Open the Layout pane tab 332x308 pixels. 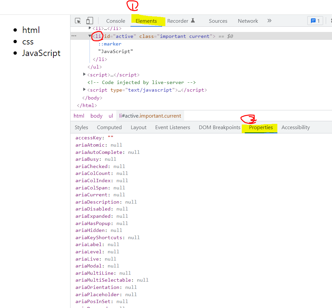138,127
